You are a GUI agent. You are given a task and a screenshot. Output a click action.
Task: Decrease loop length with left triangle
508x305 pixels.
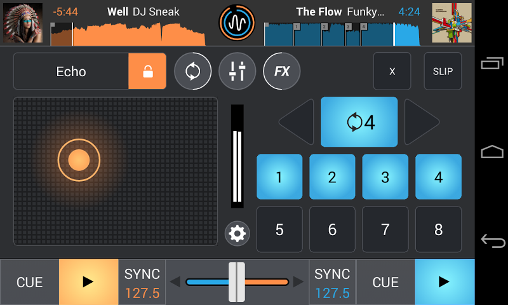tap(297, 122)
